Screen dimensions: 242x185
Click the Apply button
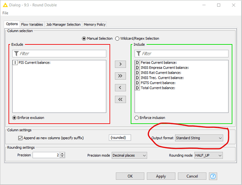tap(161, 176)
